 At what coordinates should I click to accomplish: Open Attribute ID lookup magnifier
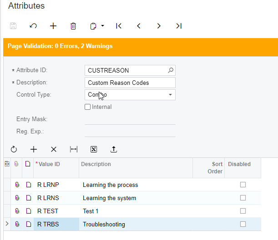171,70
